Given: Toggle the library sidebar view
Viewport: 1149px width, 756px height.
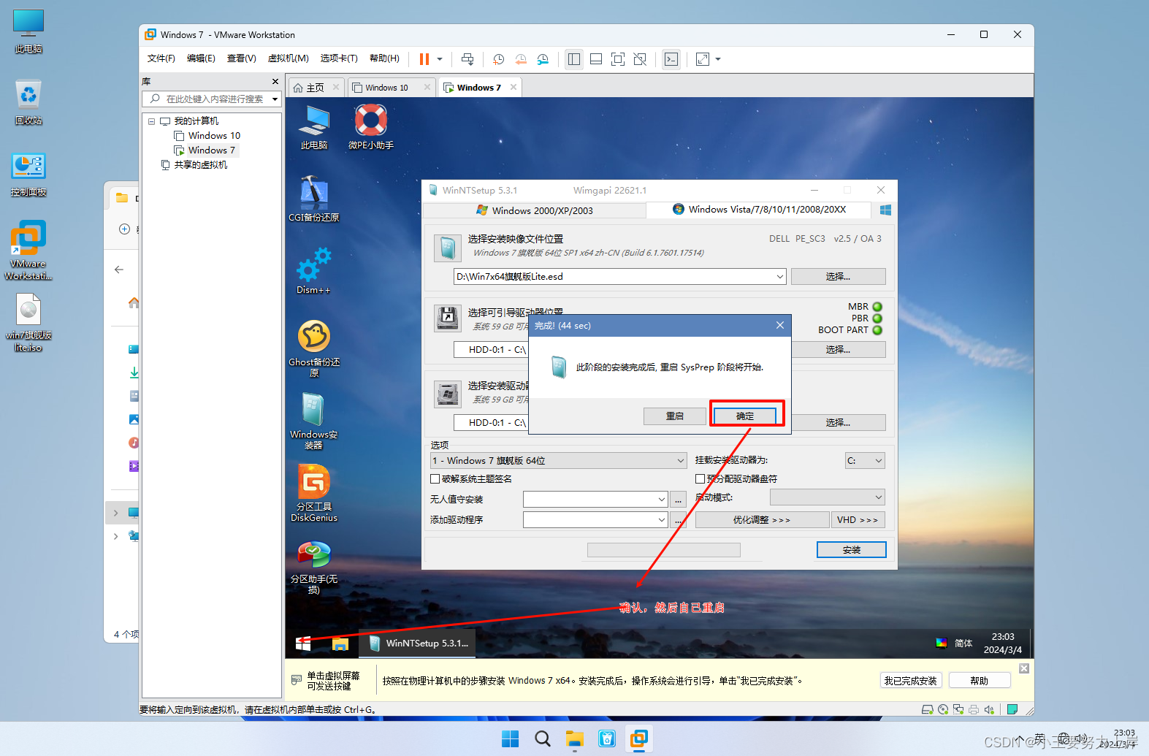Looking at the screenshot, I should coord(574,59).
